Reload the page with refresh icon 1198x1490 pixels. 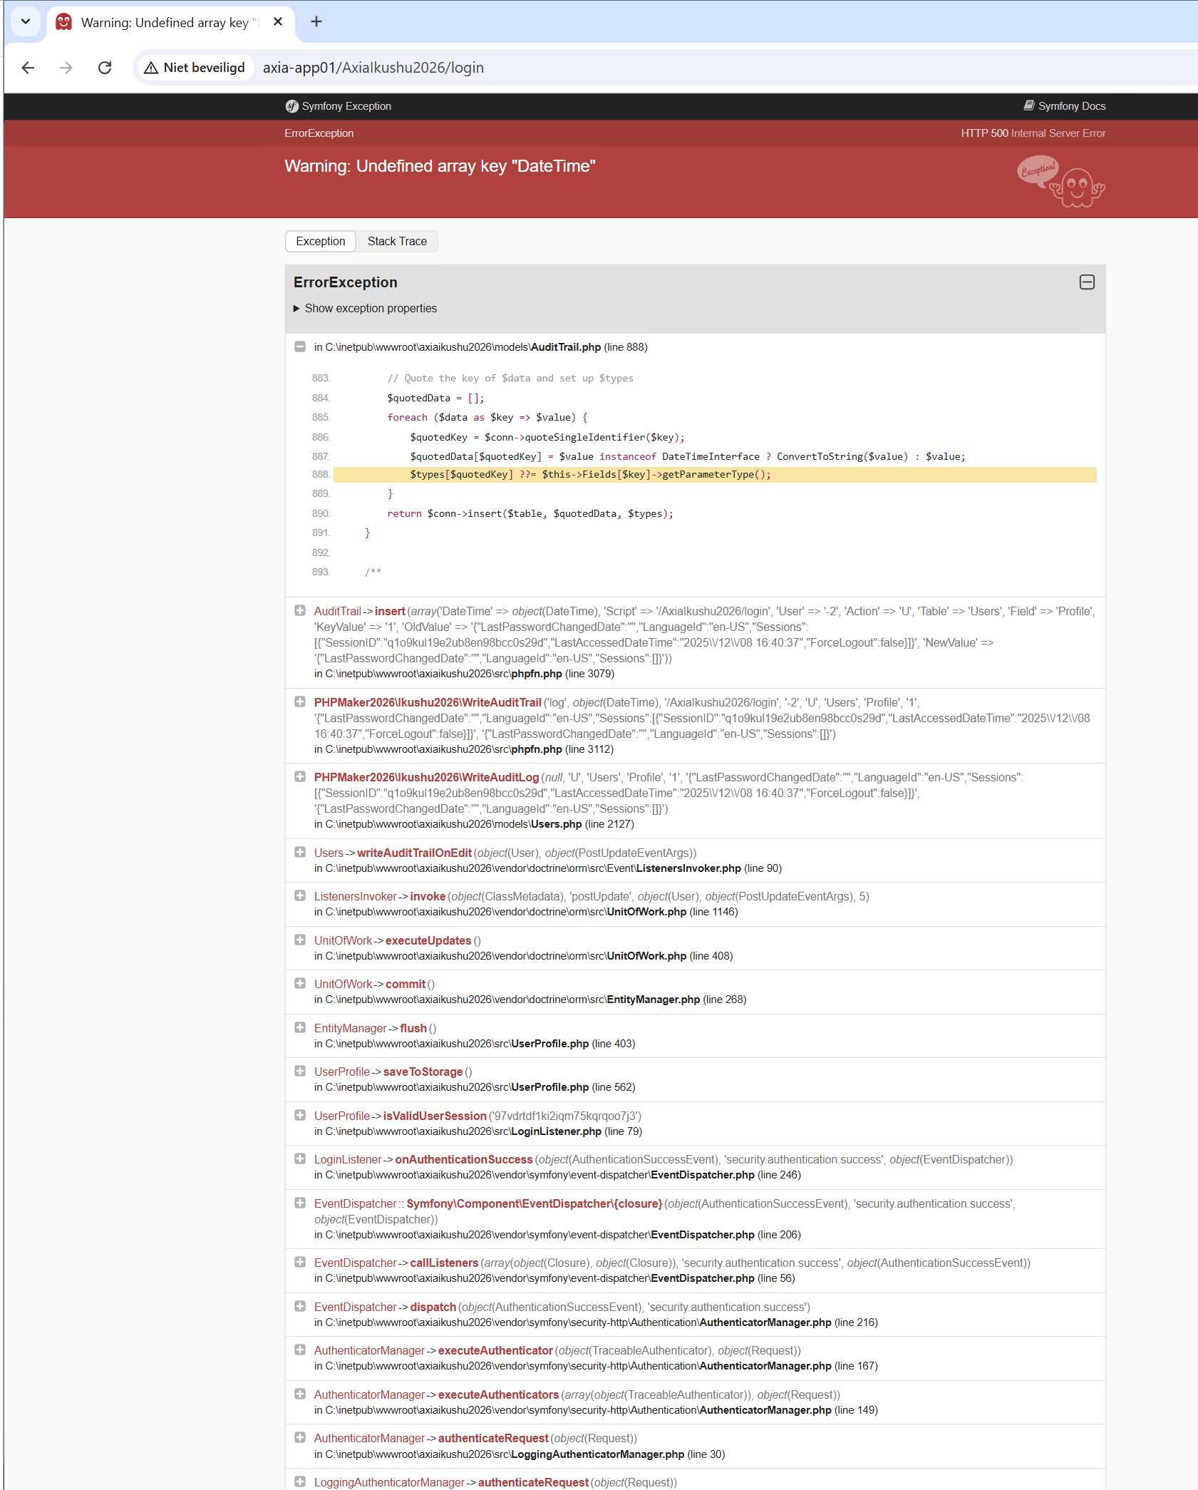[x=105, y=68]
